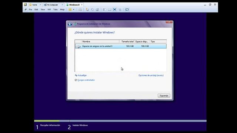Screen dimensions: 237x133
Task: Take a snapshot using the toolbar icon
Action: pos(87,10)
